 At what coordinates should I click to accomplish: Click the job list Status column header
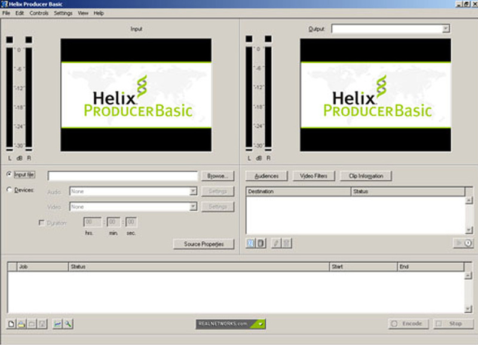(x=199, y=267)
